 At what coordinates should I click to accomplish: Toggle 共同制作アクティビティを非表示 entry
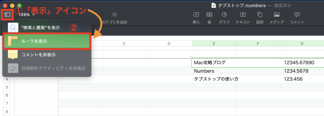pyautogui.click(x=47, y=68)
